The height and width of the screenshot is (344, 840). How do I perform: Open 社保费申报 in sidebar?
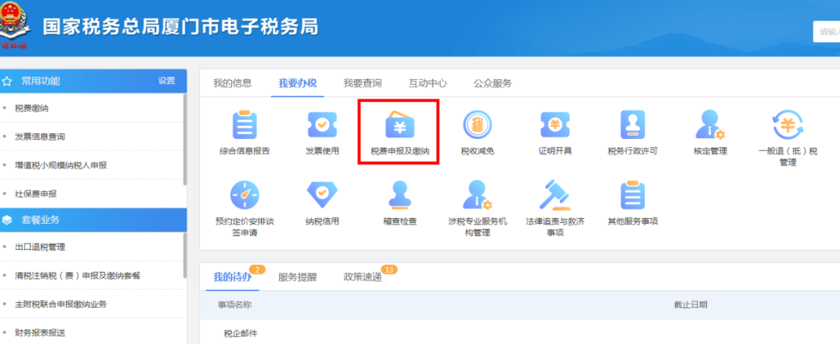pos(36,193)
